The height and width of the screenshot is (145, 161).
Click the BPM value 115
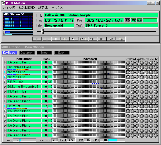[87, 140]
